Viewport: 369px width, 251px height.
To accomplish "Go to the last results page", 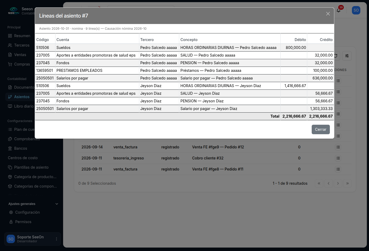I will [x=347, y=183].
